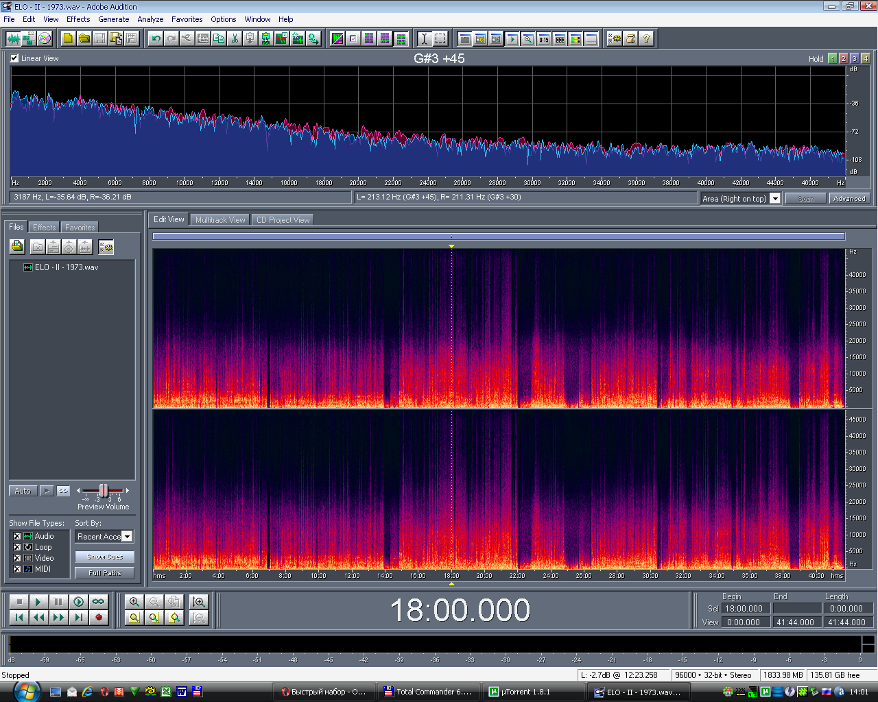The height and width of the screenshot is (702, 878).
Task: Open the Effects menu in menu bar
Action: (x=78, y=19)
